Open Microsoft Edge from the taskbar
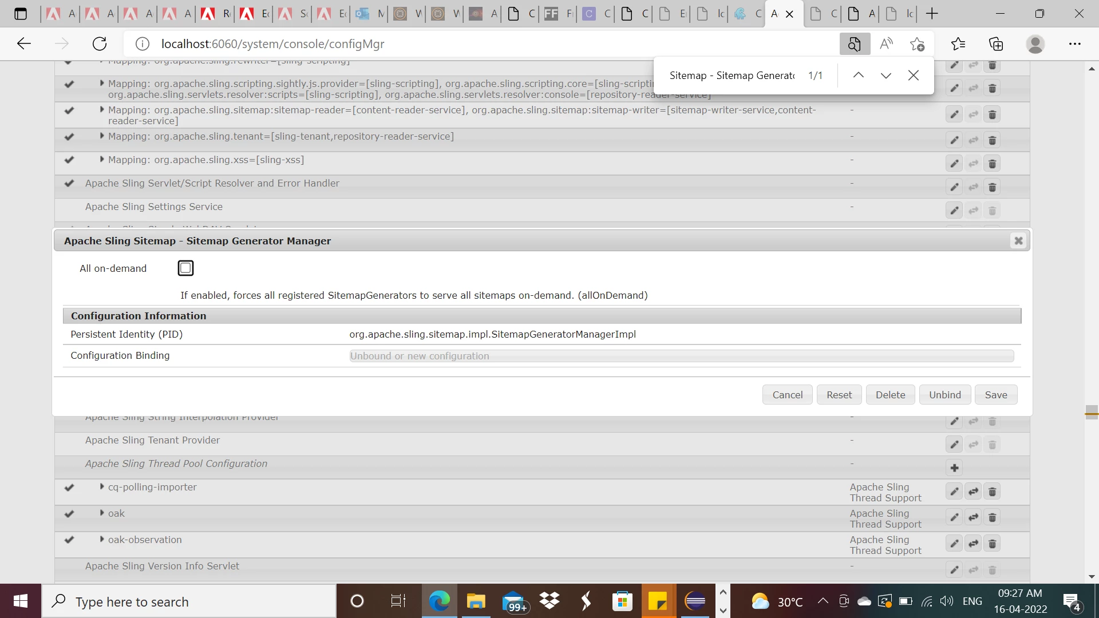Image resolution: width=1099 pixels, height=618 pixels. 439,601
